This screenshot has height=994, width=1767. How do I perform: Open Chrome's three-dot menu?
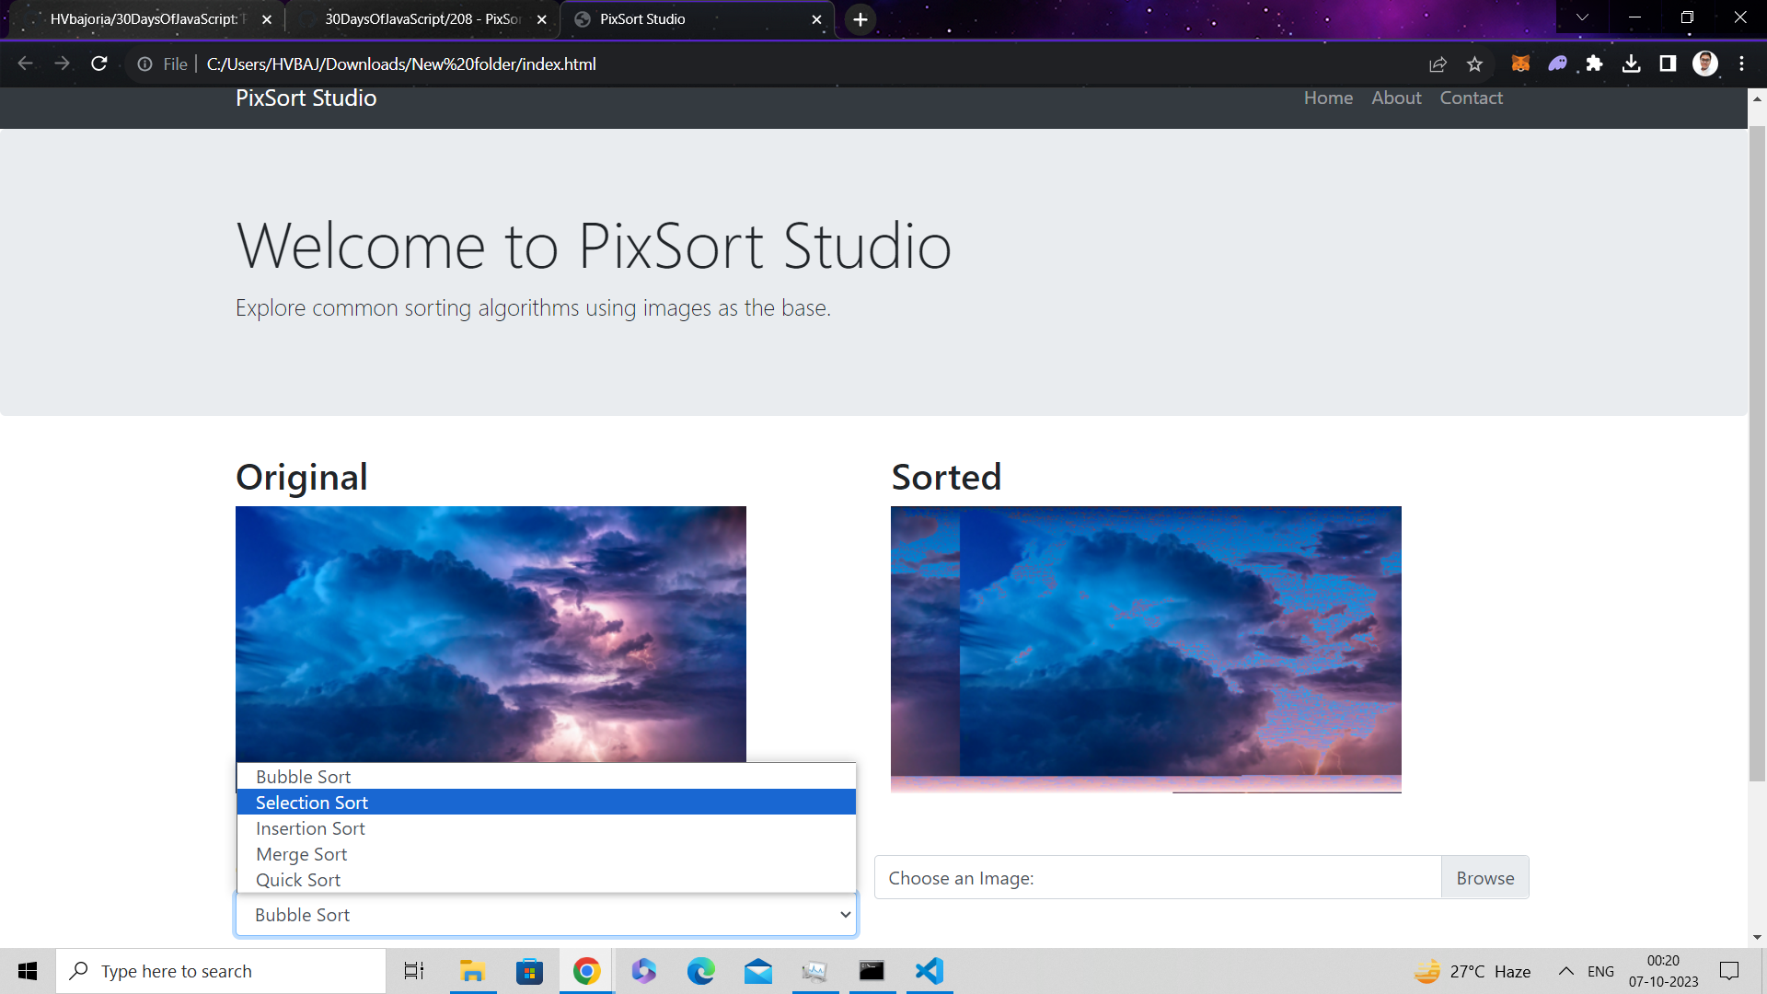coord(1741,64)
